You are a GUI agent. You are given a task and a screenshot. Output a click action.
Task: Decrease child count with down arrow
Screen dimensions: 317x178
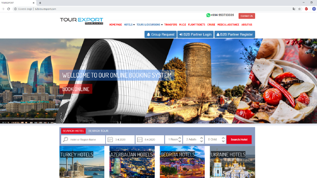tap(223, 141)
